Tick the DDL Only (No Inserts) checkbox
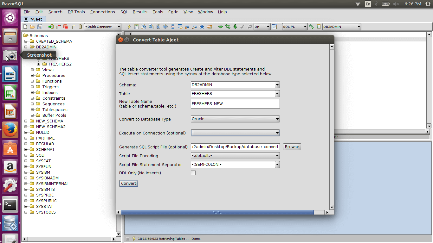433x243 pixels. [193, 173]
